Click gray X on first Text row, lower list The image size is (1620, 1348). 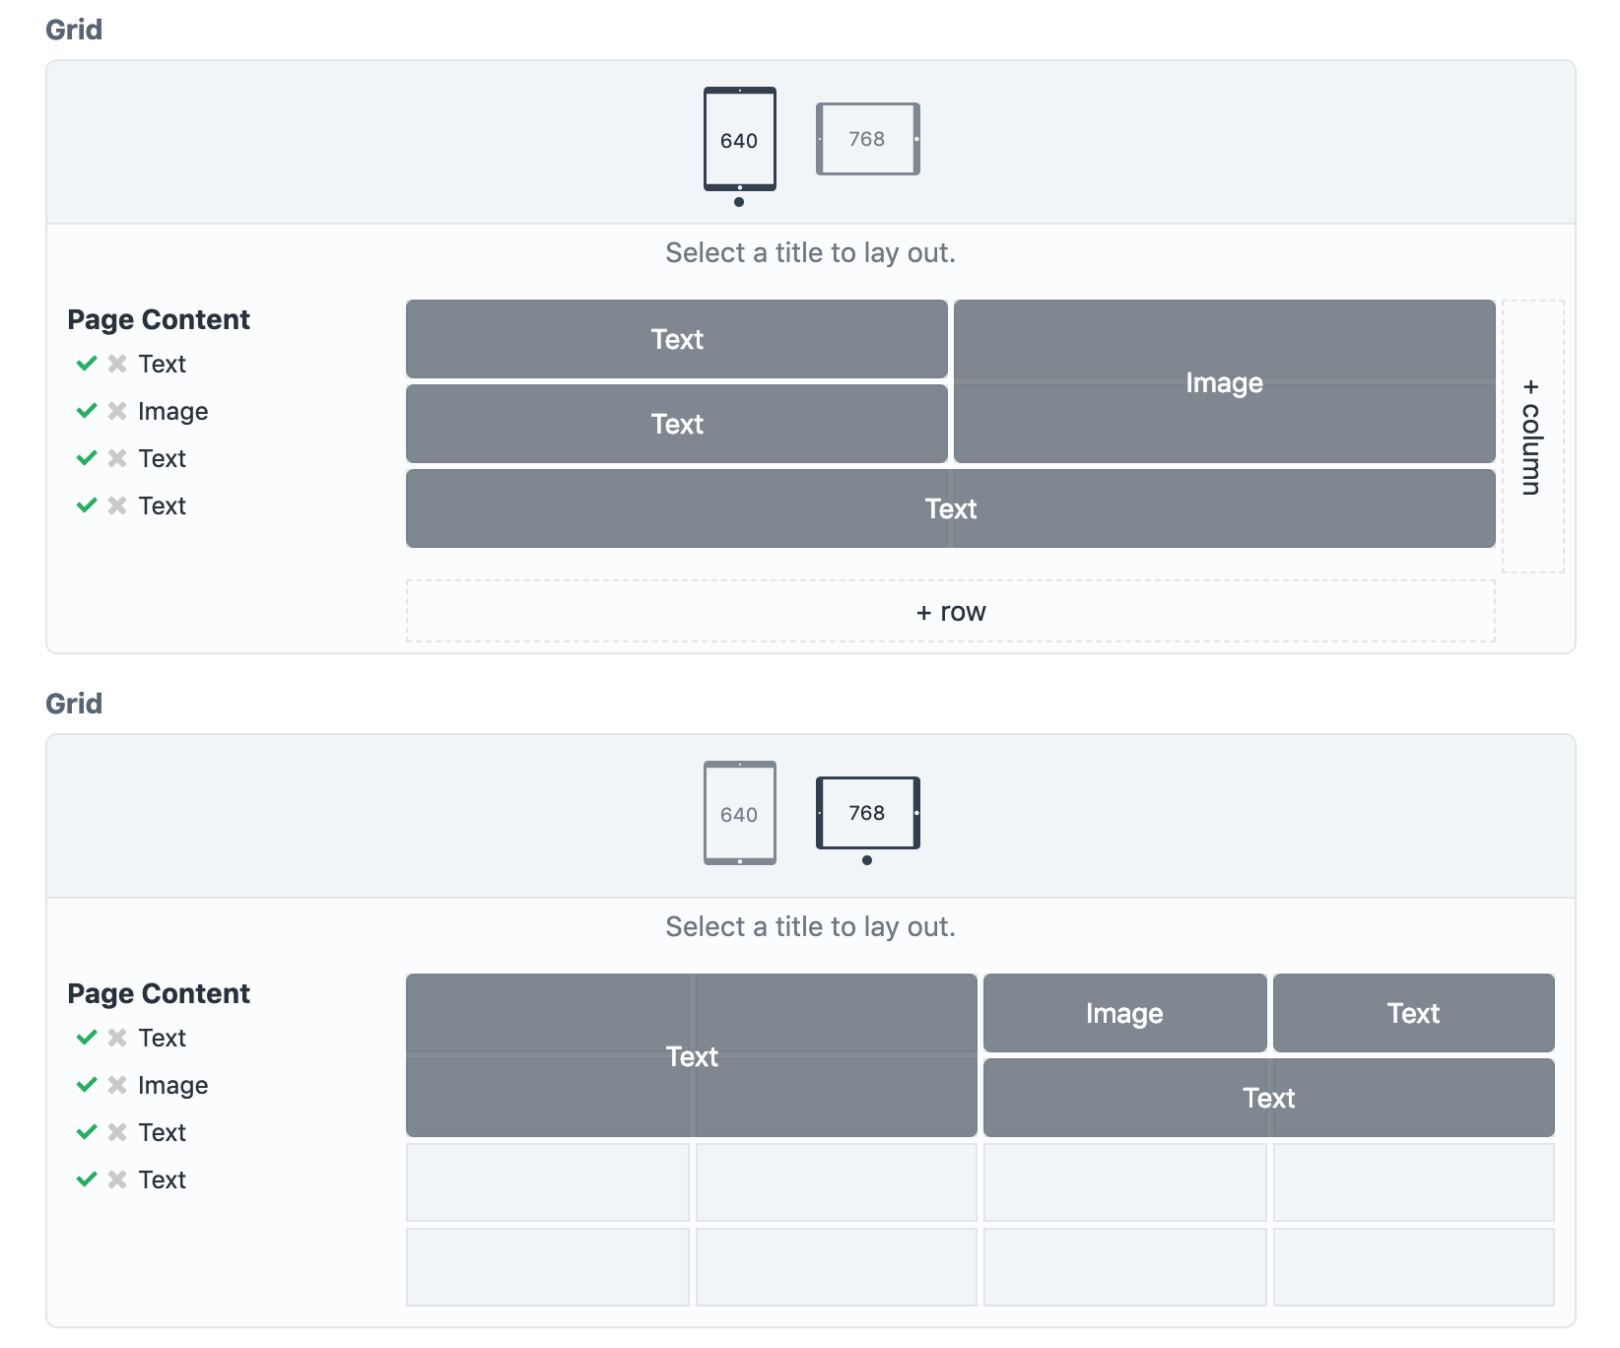pos(117,1038)
